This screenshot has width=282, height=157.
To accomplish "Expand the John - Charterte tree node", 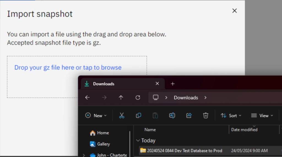I will pyautogui.click(x=84, y=155).
